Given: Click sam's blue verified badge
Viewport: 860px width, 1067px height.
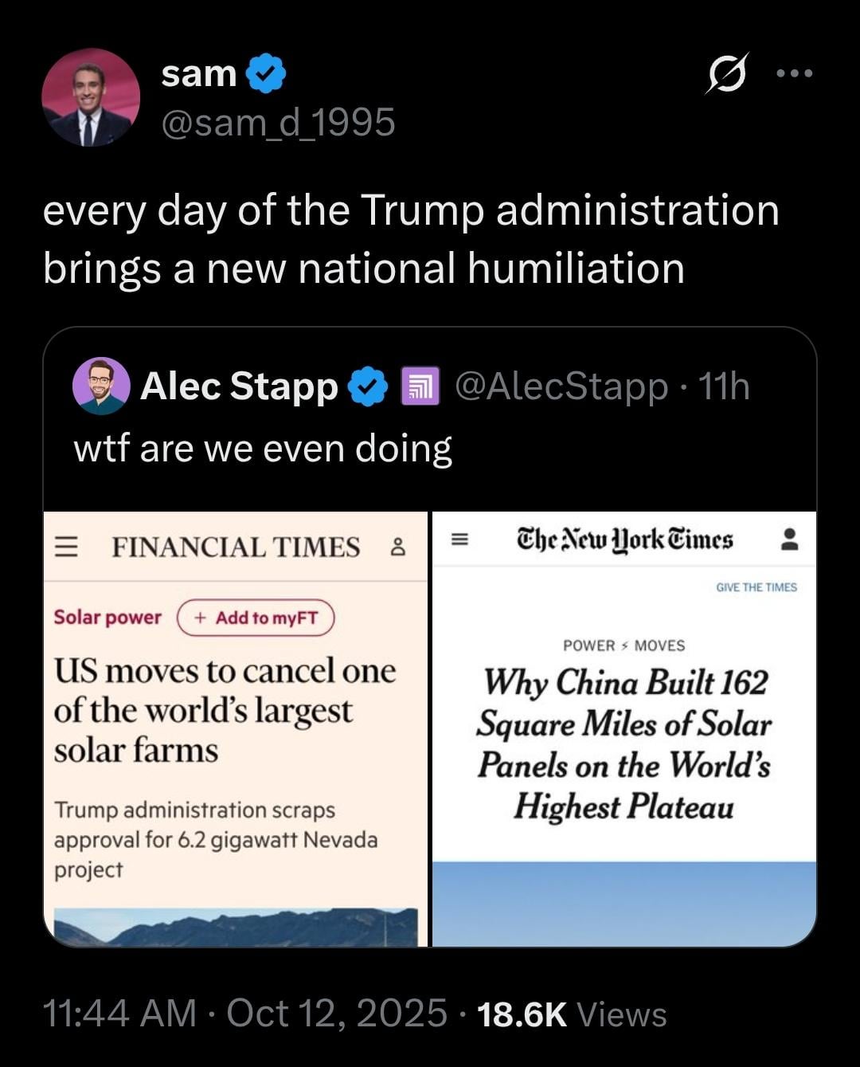Looking at the screenshot, I should tap(265, 74).
